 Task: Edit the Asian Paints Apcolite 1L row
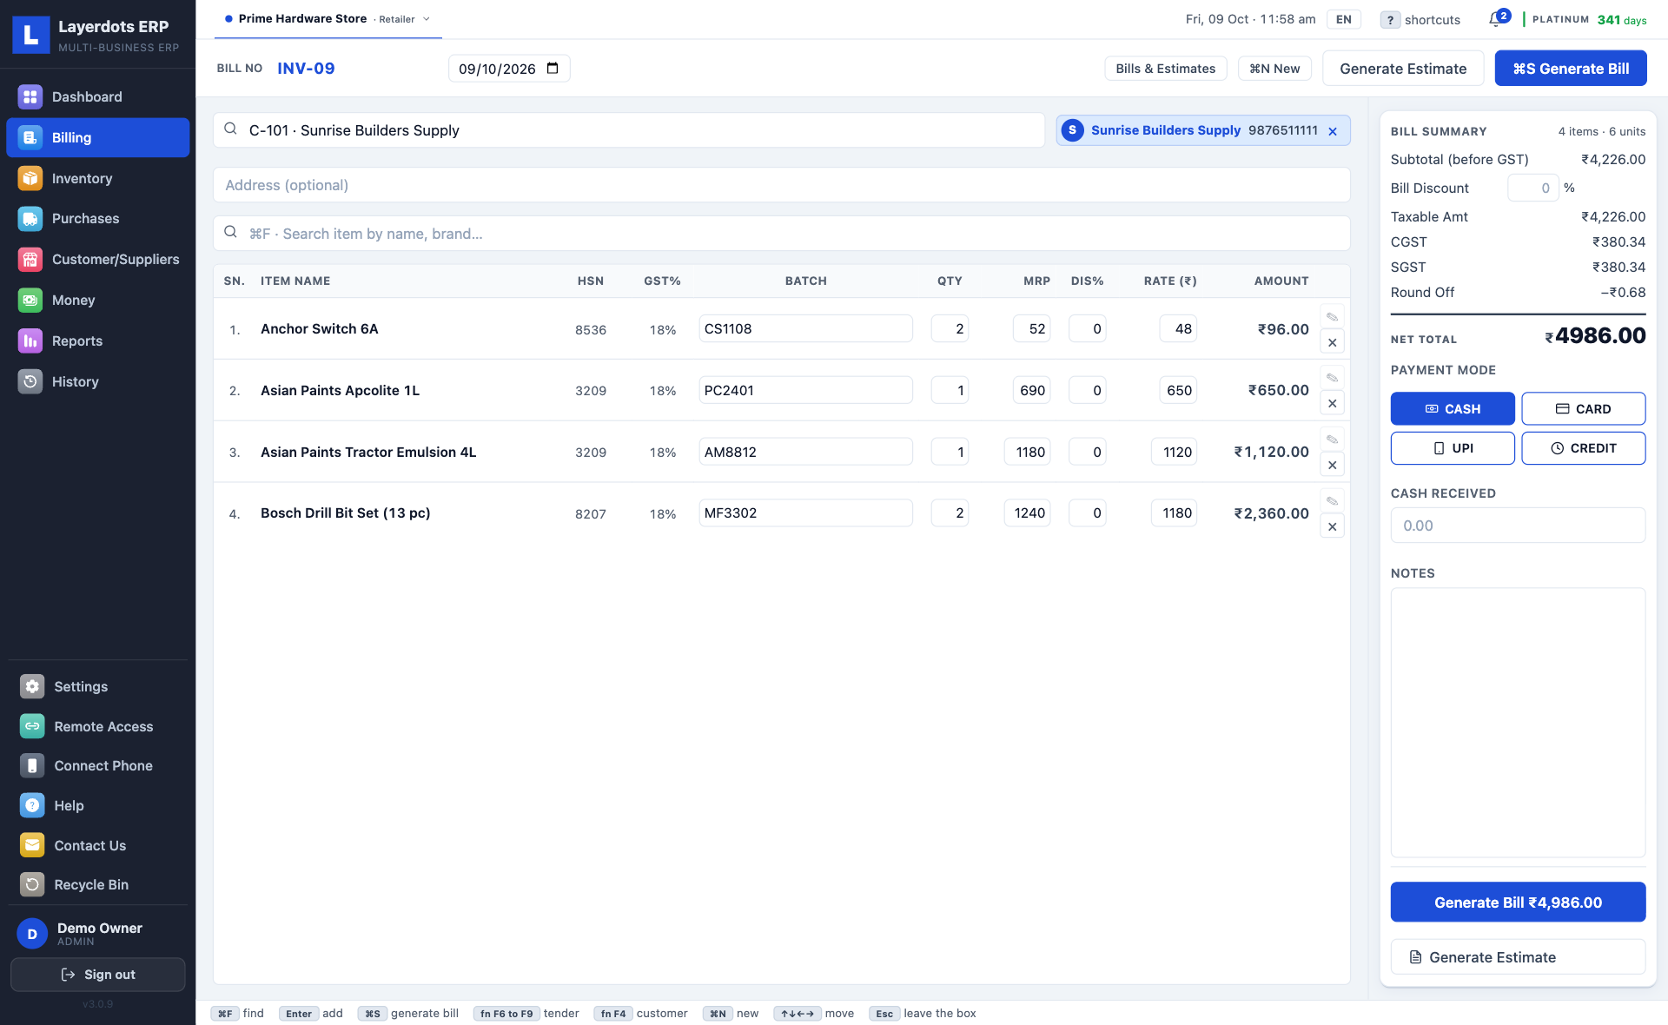coord(1332,378)
